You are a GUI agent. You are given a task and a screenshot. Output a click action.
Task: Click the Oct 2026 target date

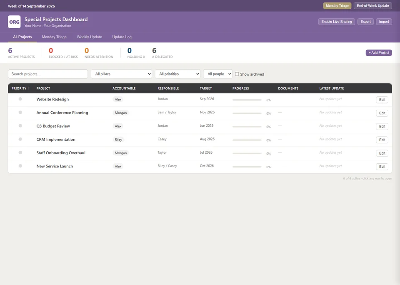click(207, 166)
